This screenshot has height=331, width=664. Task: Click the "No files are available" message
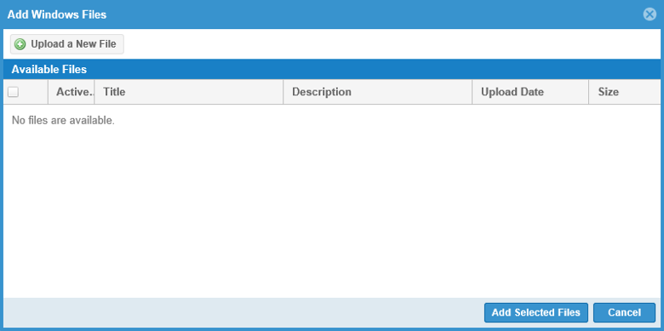pos(63,121)
